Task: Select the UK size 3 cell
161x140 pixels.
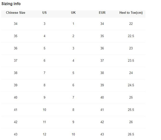Action: click(x=73, y=48)
